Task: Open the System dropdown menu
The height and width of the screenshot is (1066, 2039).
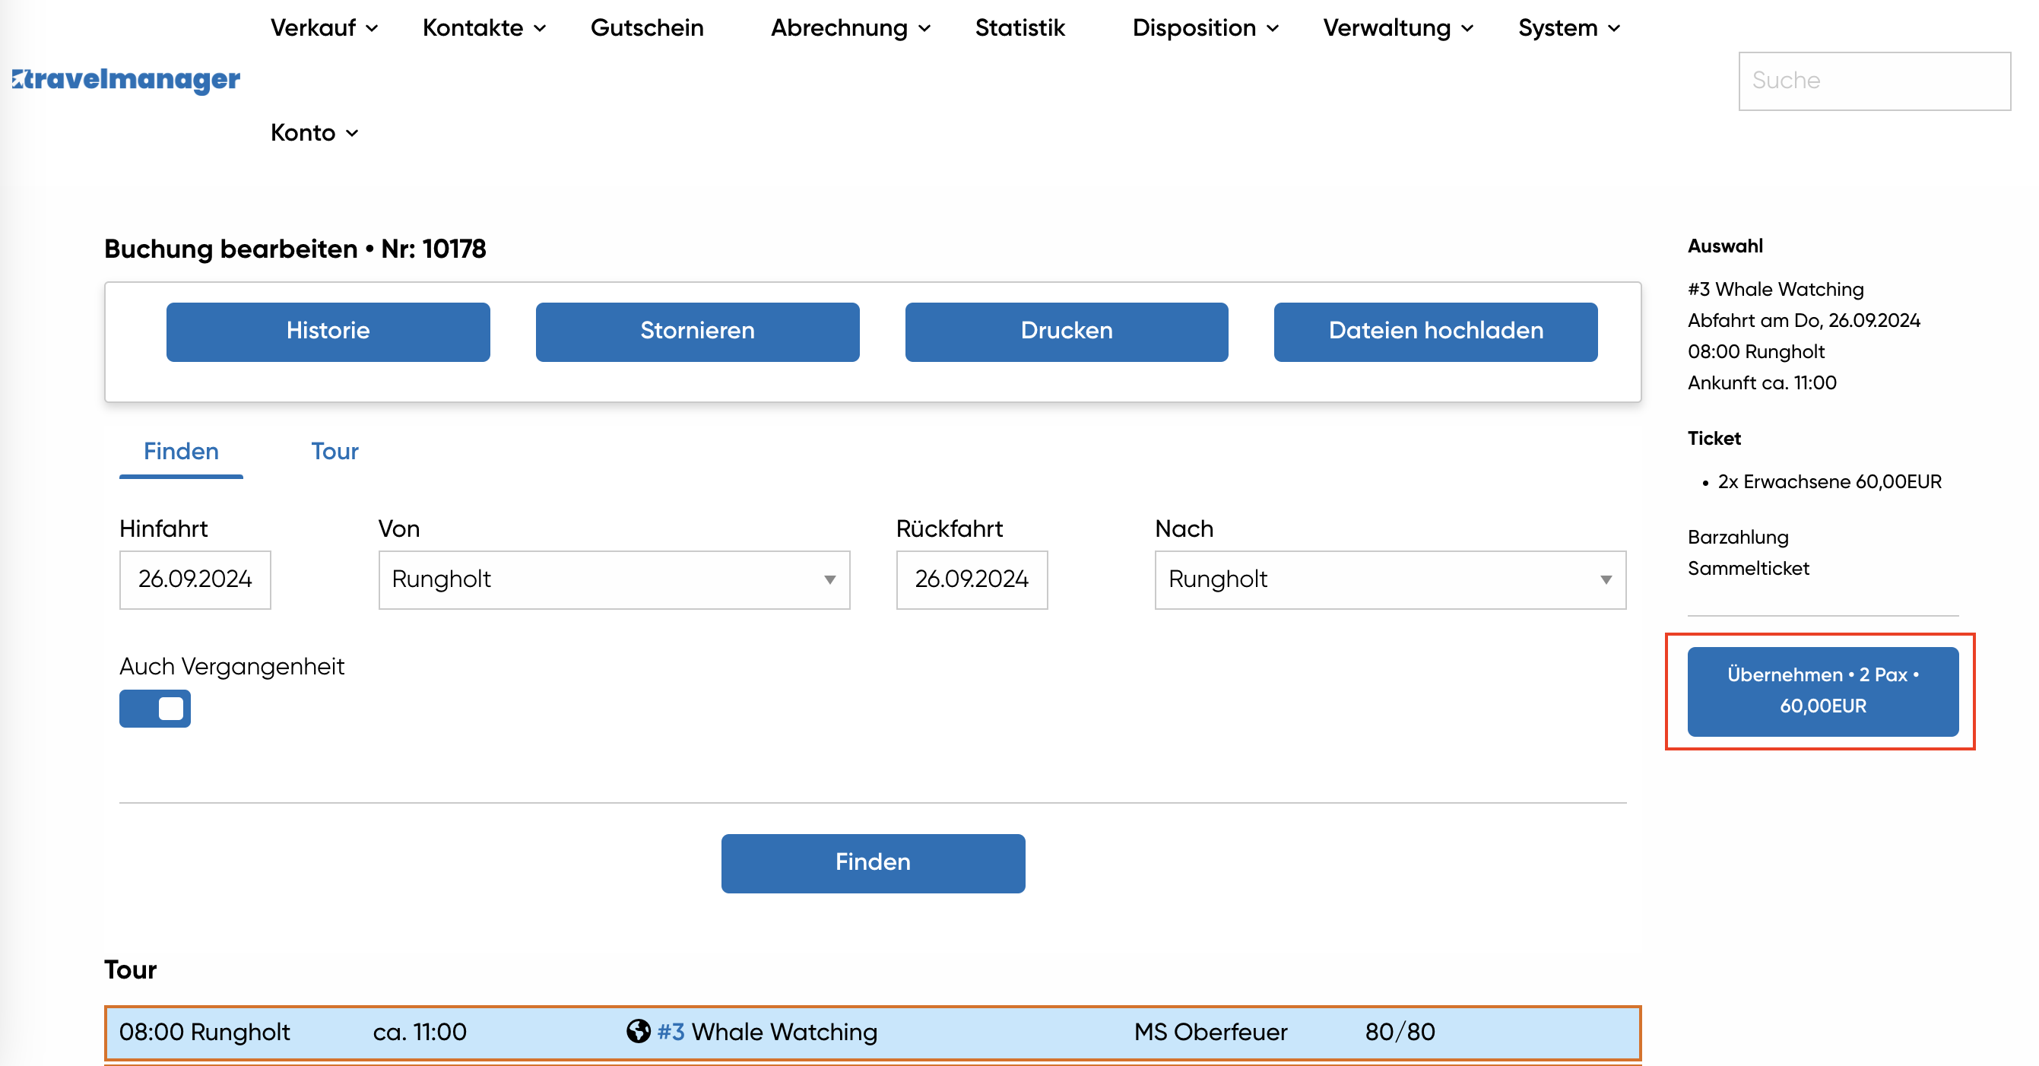Action: pos(1570,27)
